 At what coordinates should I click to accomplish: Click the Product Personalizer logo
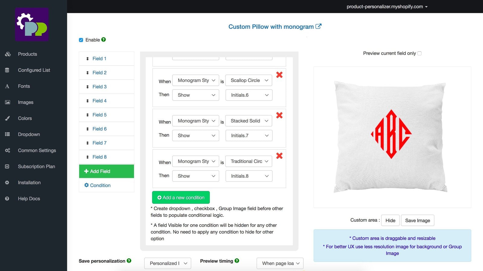click(x=32, y=25)
